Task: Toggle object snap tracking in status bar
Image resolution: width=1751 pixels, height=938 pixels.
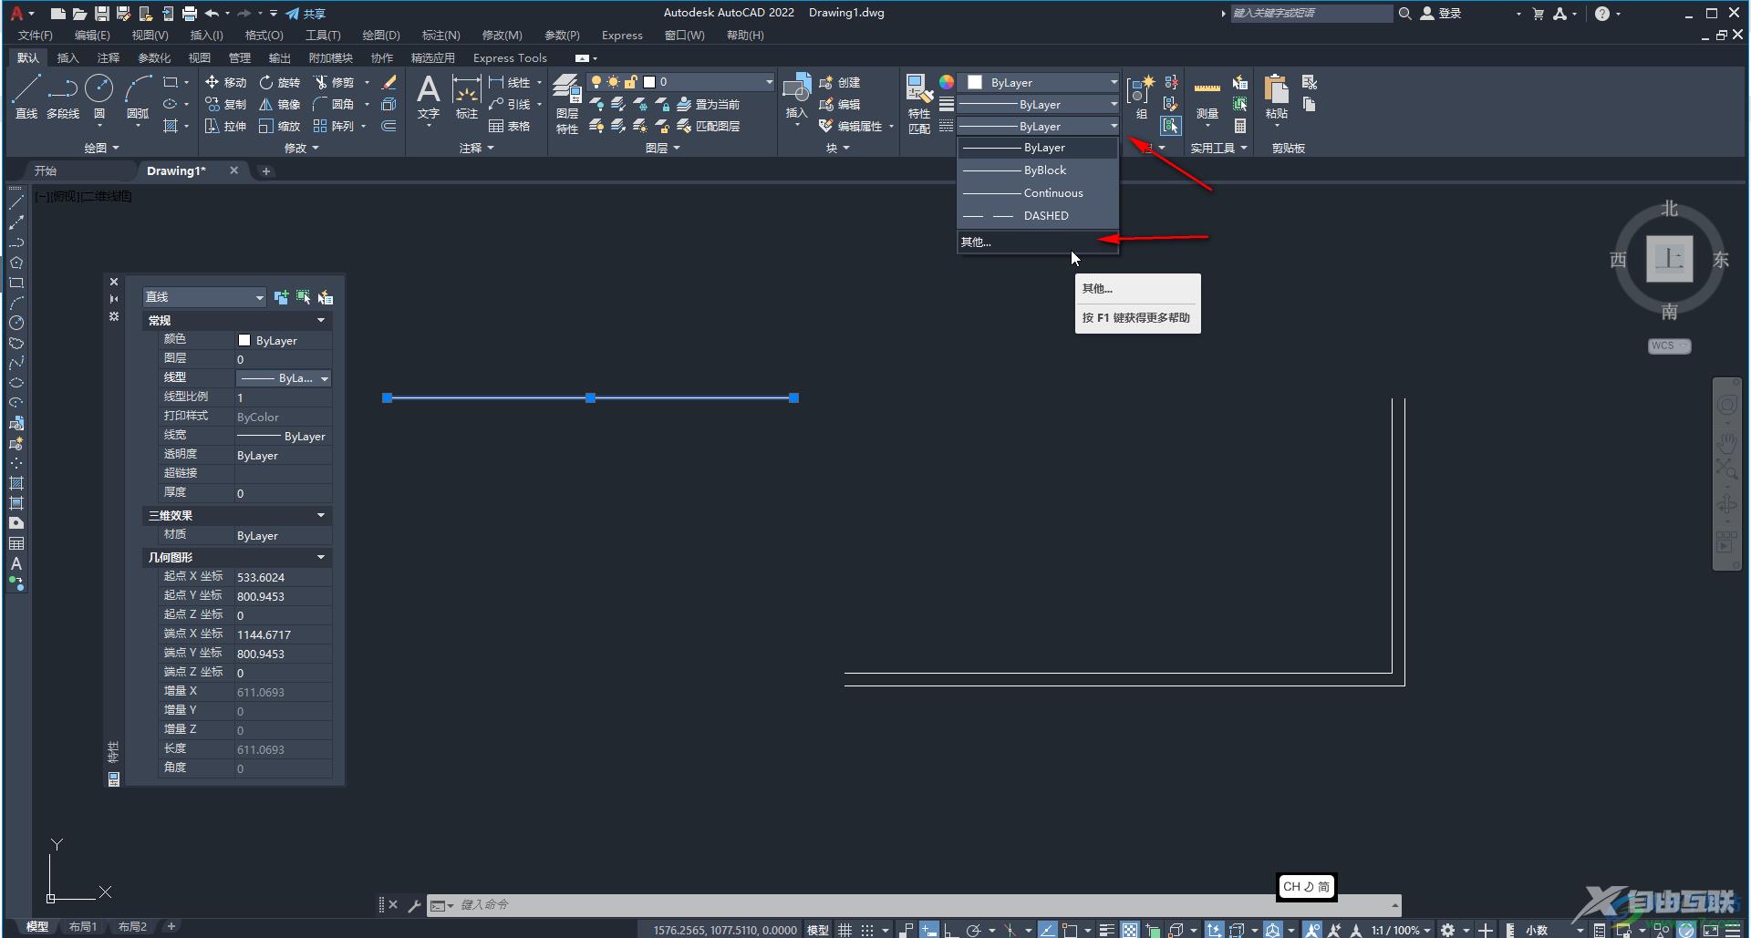Action: coord(1047,930)
